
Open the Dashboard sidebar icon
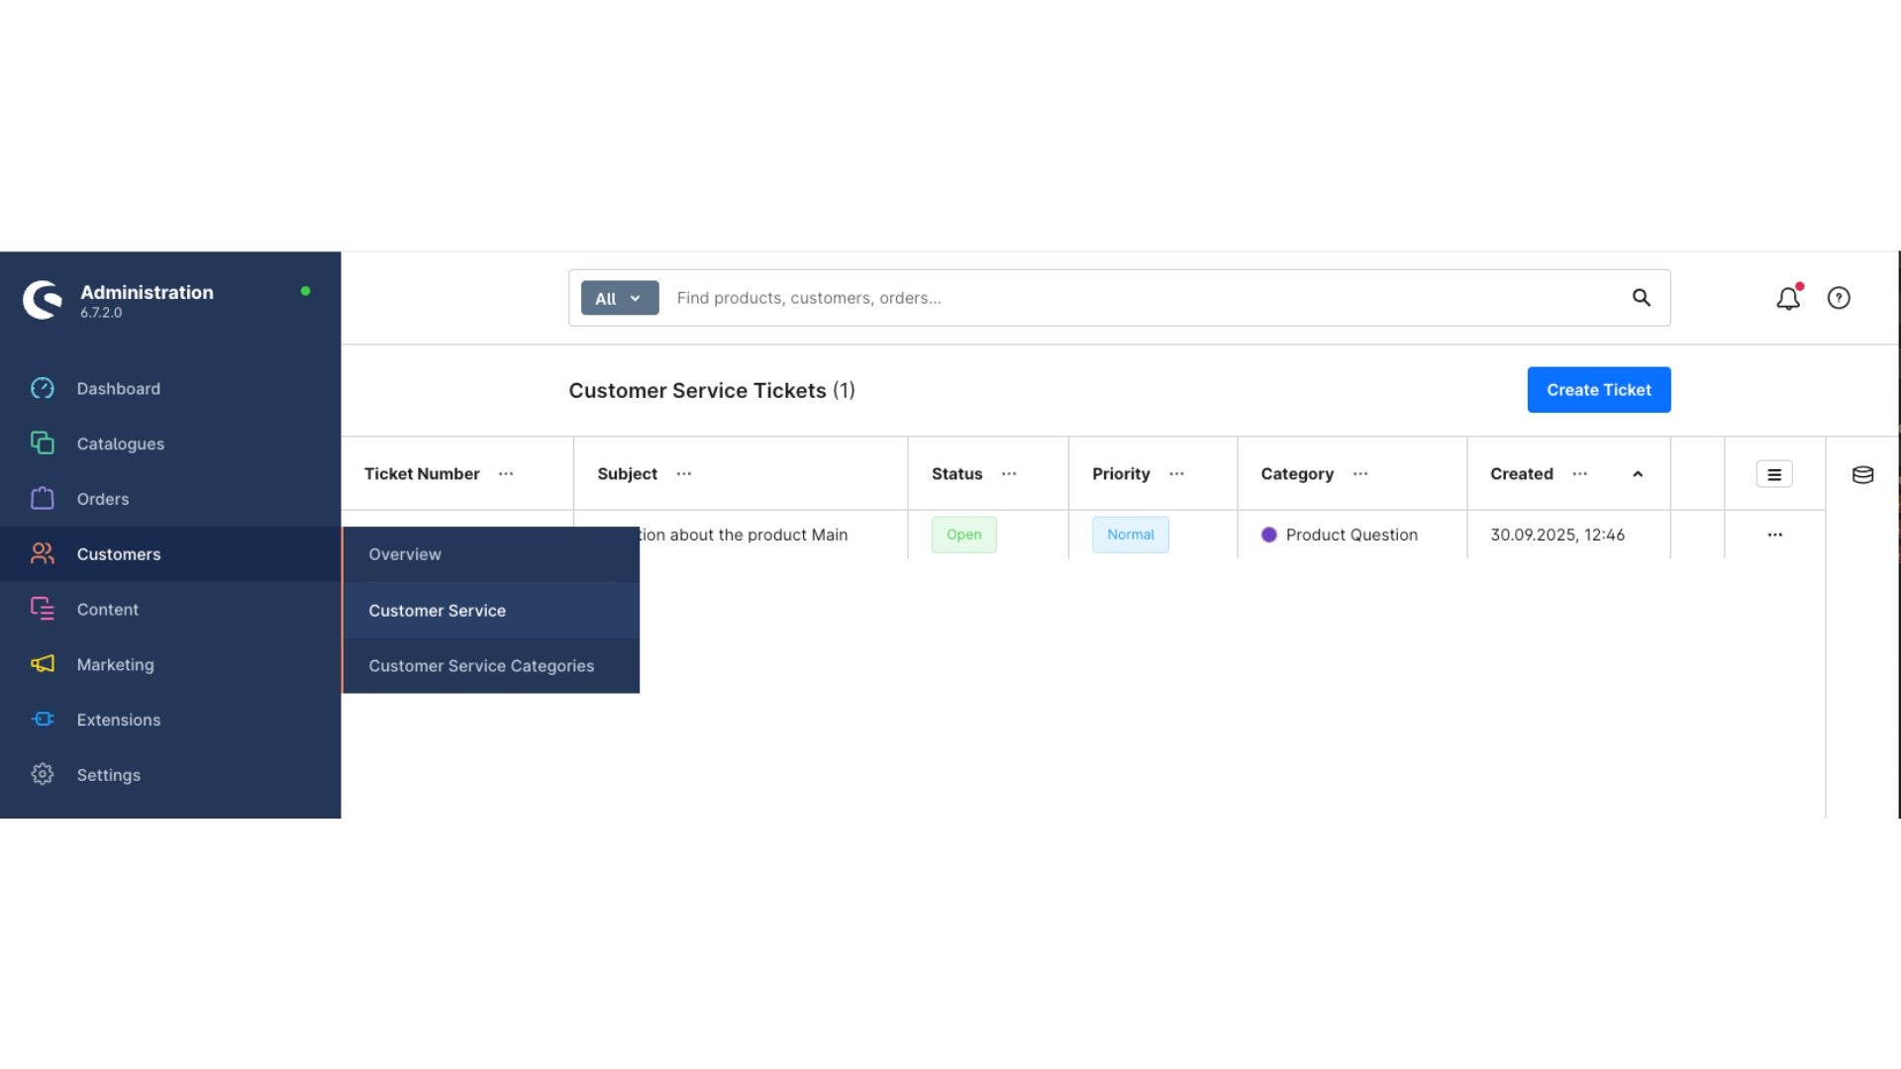click(43, 389)
